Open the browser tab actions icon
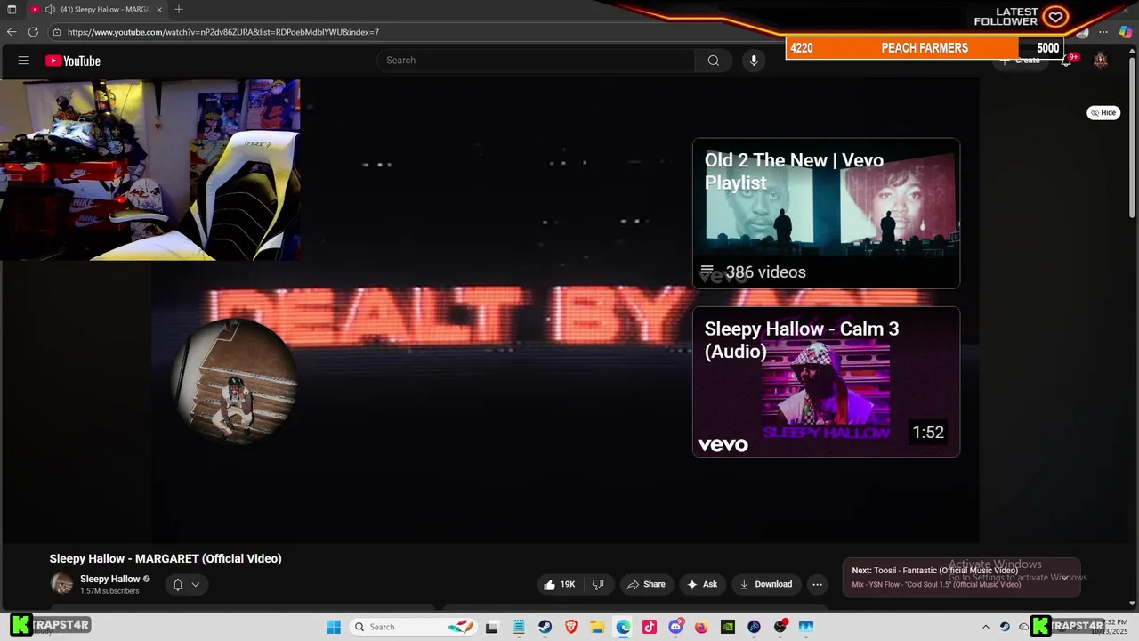 tap(12, 10)
